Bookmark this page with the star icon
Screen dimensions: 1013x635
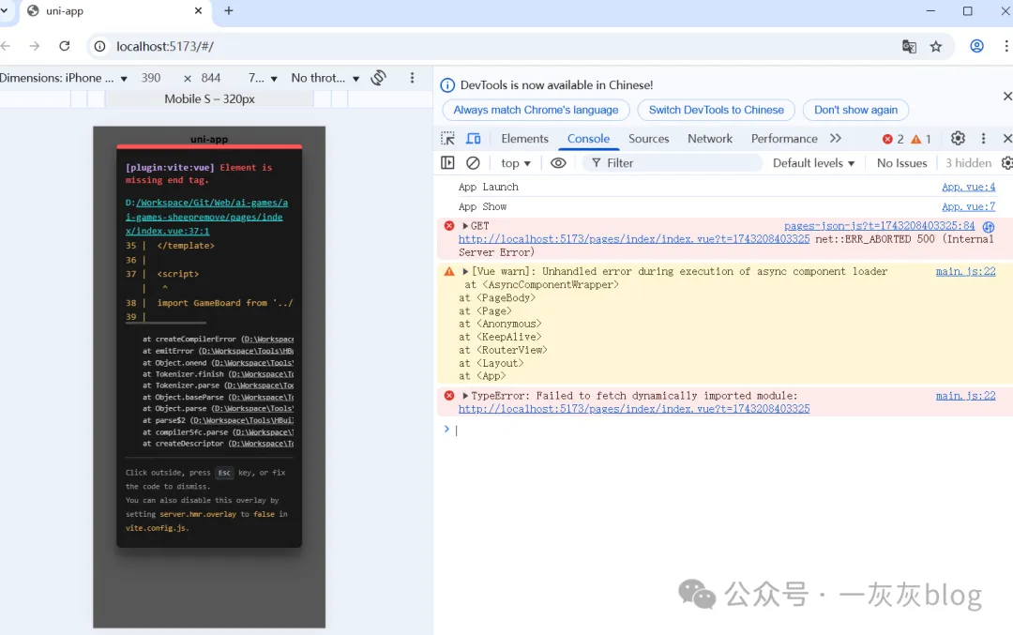coord(935,46)
